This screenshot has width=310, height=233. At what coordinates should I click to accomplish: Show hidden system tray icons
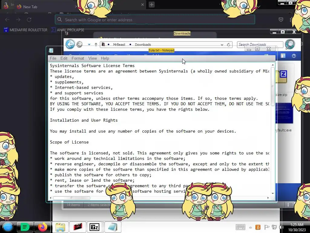[x=250, y=227]
